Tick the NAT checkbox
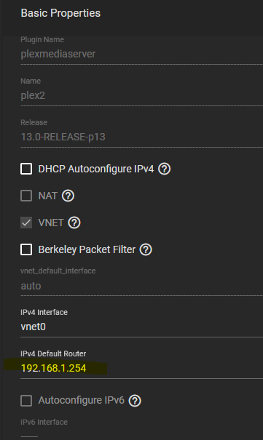 [26, 196]
